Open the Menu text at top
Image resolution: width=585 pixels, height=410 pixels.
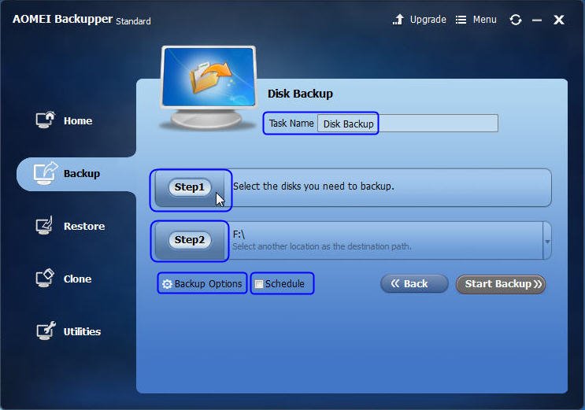(x=485, y=20)
